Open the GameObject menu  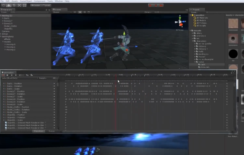[26, 1]
